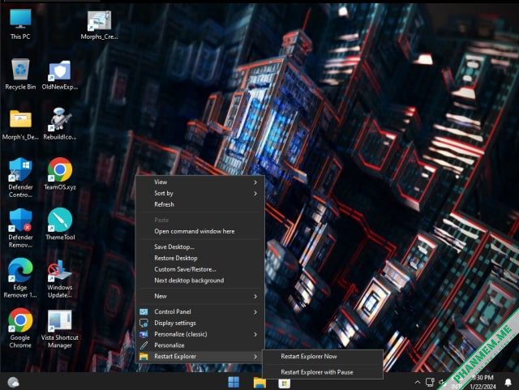Select the RebuildIco... shortcut icon
This screenshot has width=519, height=390.
point(60,124)
